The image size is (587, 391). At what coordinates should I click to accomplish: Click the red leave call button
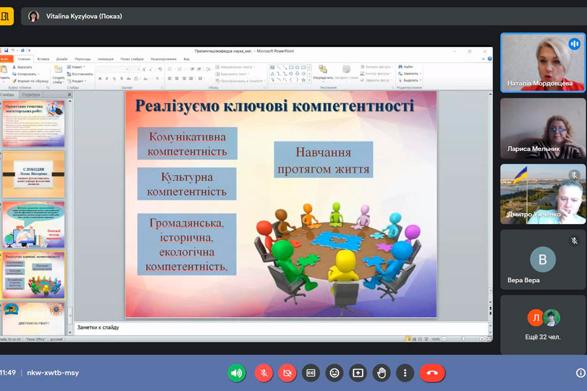pyautogui.click(x=432, y=373)
